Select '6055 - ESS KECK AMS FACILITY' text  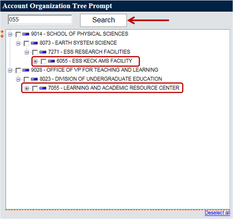[94, 61]
